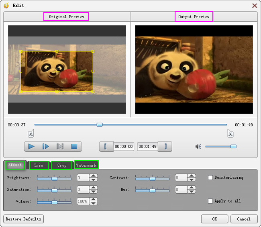Click crop center crosshair in Original Preview
261x227 pixels.
click(x=57, y=72)
